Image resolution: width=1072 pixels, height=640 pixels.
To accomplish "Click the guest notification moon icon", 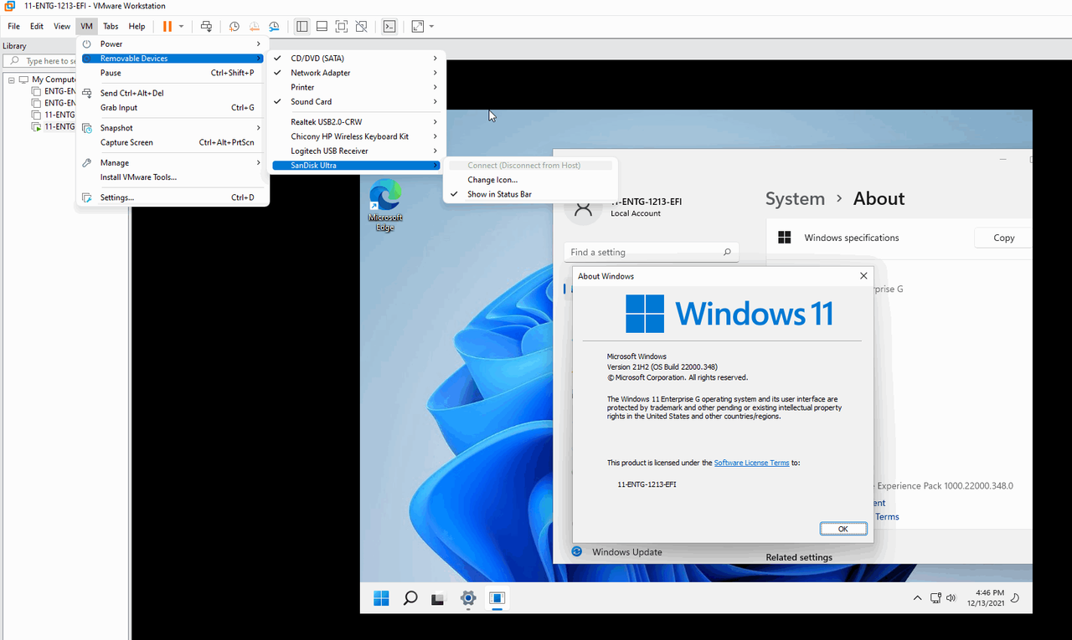I will pyautogui.click(x=1015, y=598).
